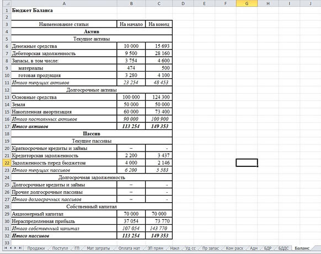Click header cell 'Наименование статьи'
This screenshot has width=321, height=254.
pyautogui.click(x=64, y=24)
